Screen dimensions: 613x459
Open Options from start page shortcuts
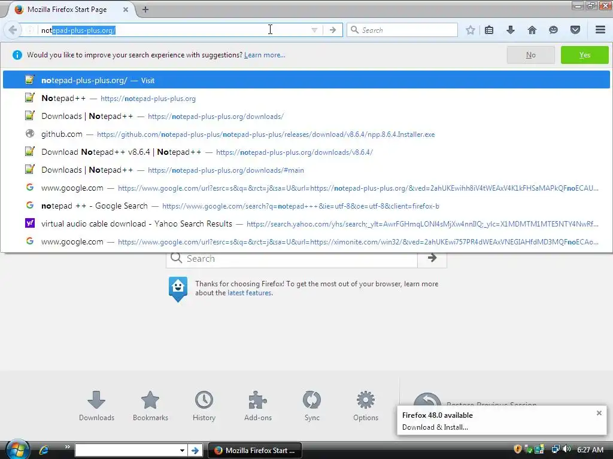tap(366, 406)
